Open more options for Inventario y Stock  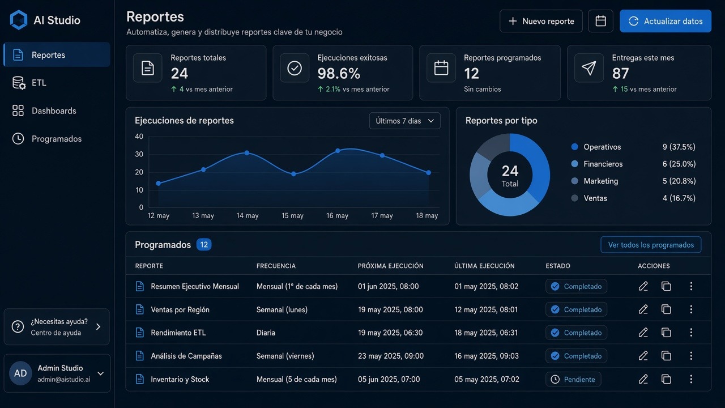691,379
